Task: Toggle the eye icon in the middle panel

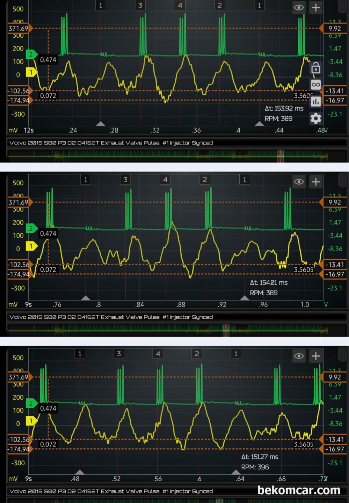Action: point(299,182)
